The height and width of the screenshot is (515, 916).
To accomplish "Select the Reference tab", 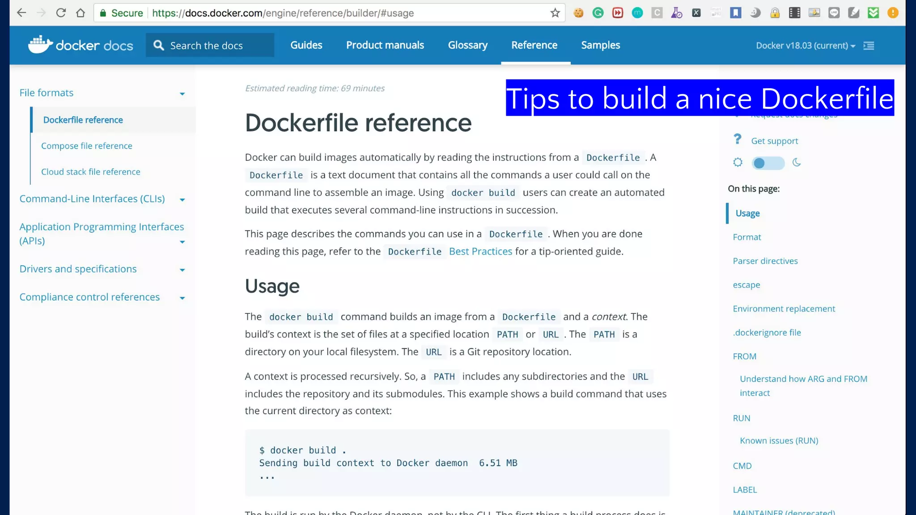I will pyautogui.click(x=534, y=45).
